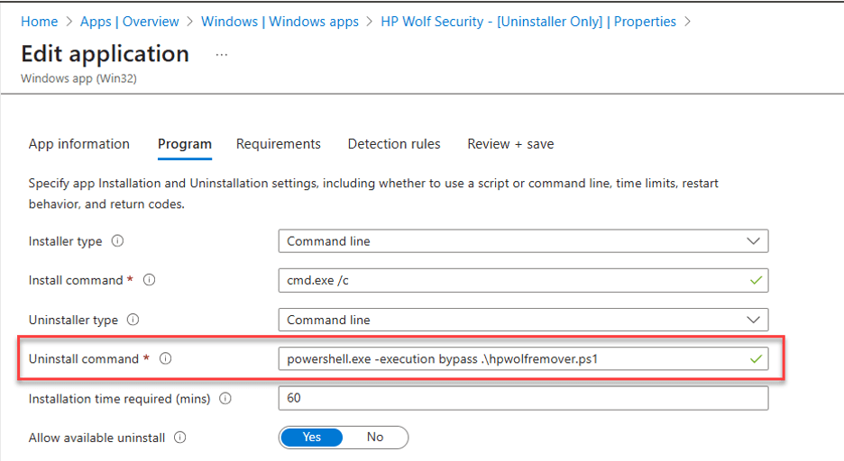
Task: Navigate to Home breadcrumb link
Action: coord(39,21)
